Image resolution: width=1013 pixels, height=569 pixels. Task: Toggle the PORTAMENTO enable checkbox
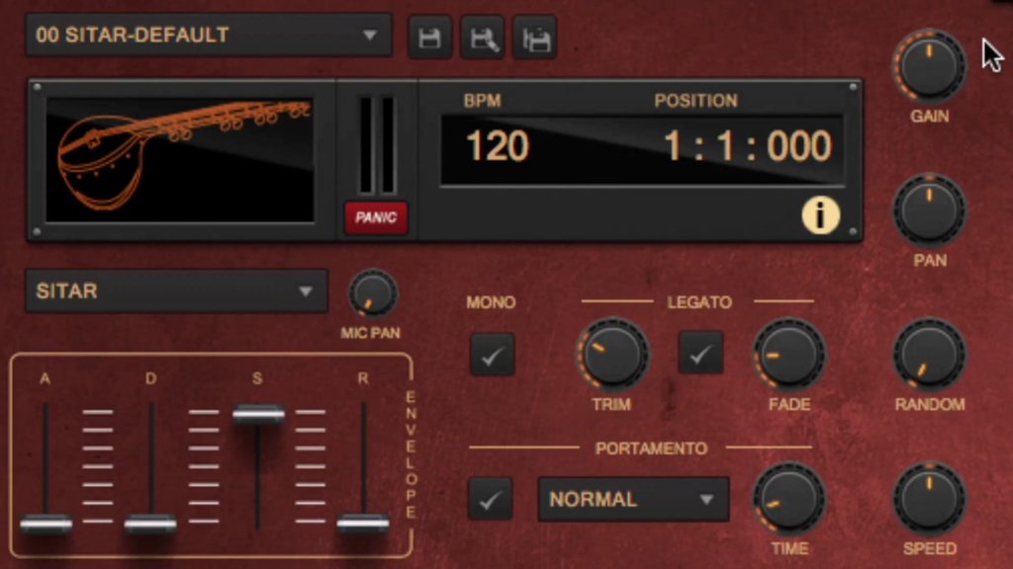[491, 499]
